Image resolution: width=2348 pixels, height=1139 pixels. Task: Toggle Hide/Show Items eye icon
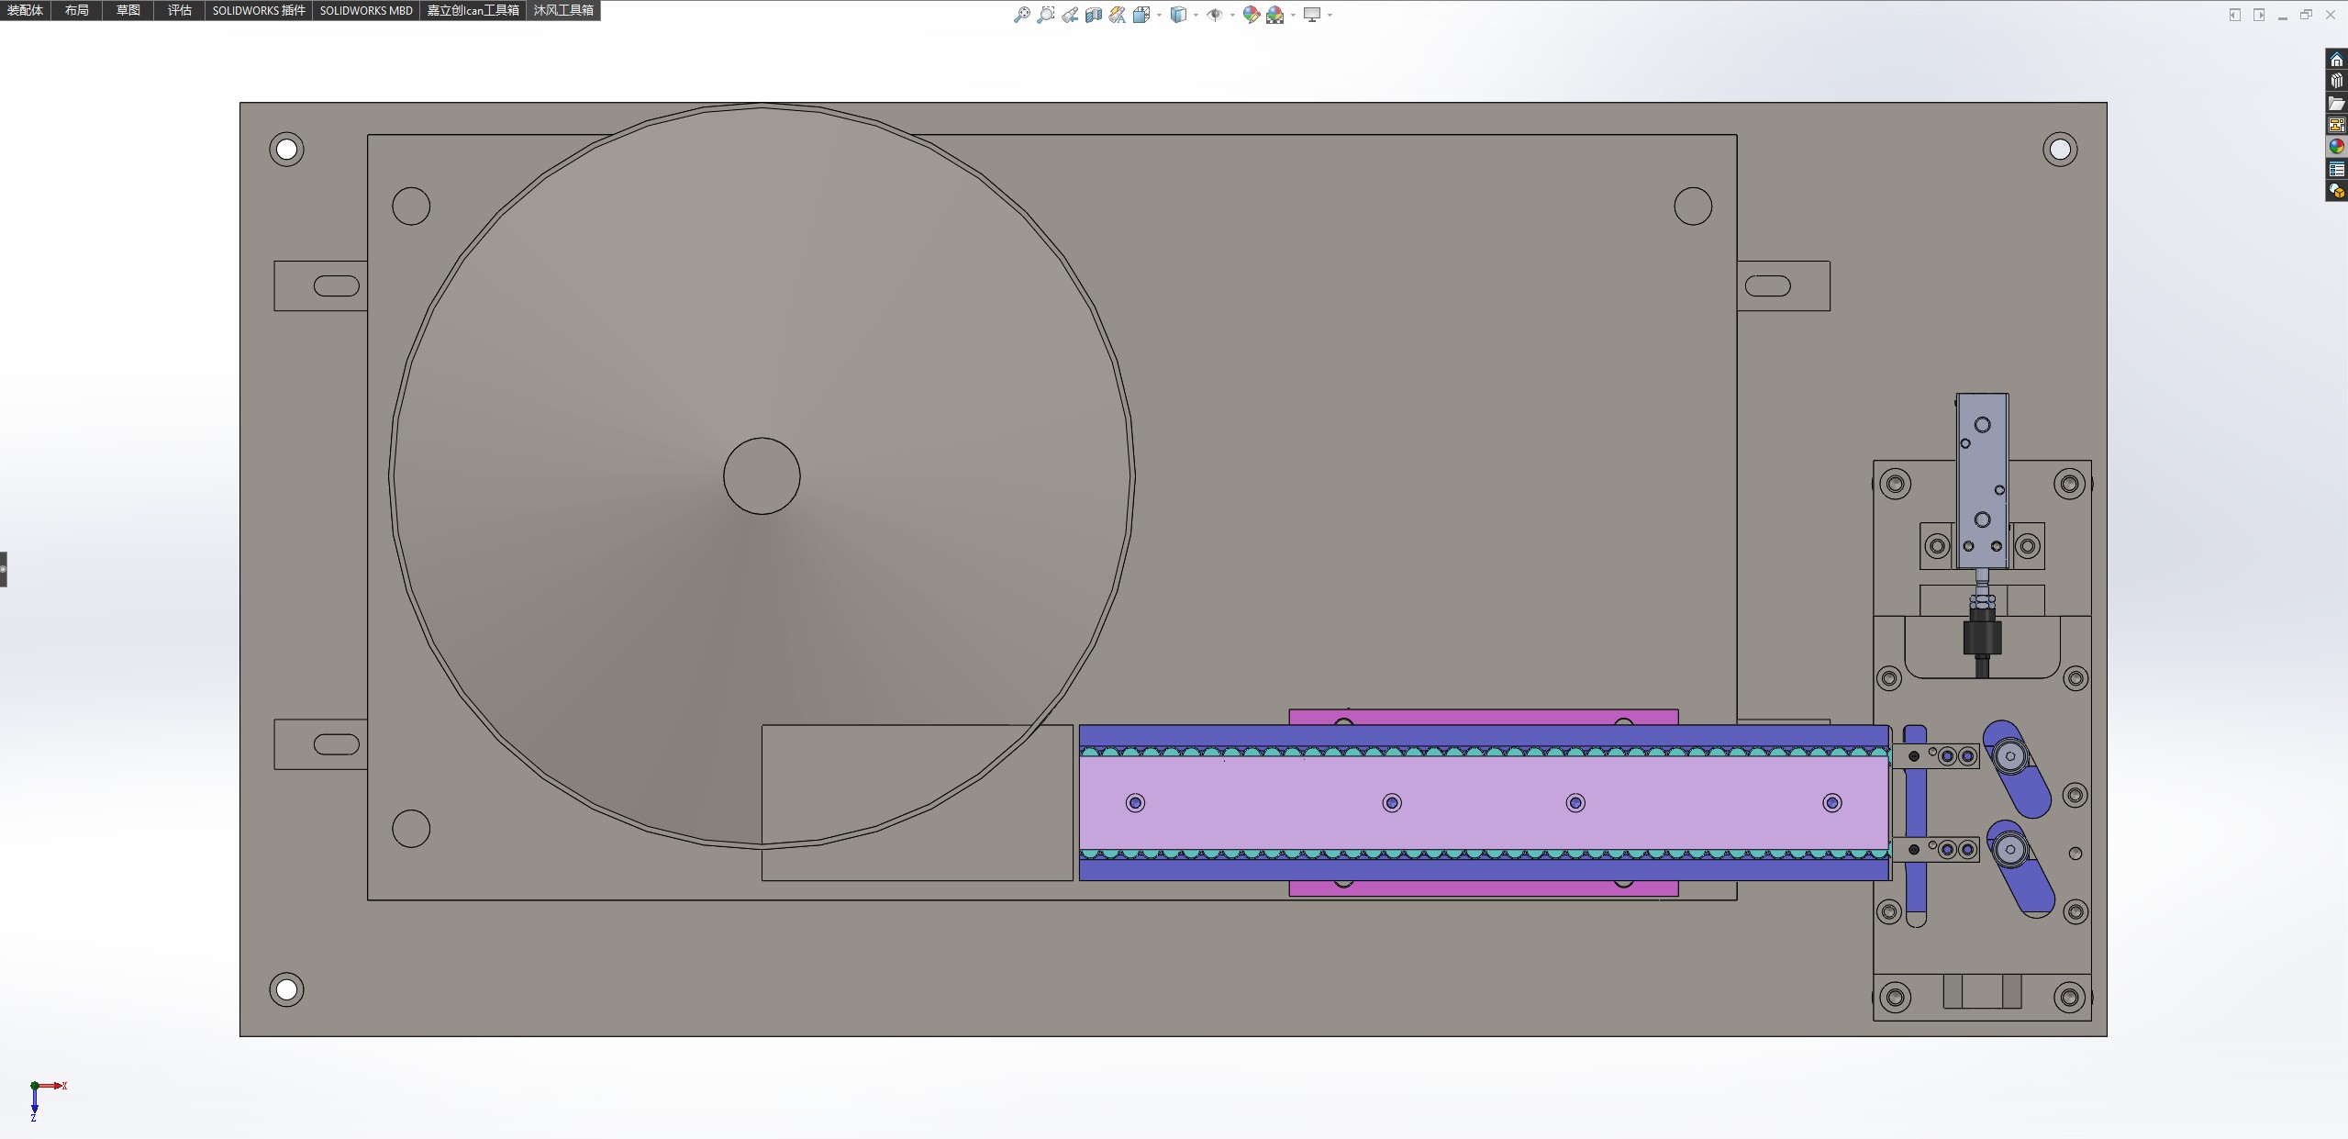pos(1214,15)
